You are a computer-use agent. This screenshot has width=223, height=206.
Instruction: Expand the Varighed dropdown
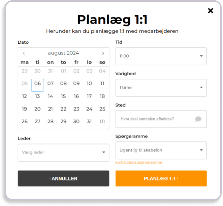(x=161, y=87)
